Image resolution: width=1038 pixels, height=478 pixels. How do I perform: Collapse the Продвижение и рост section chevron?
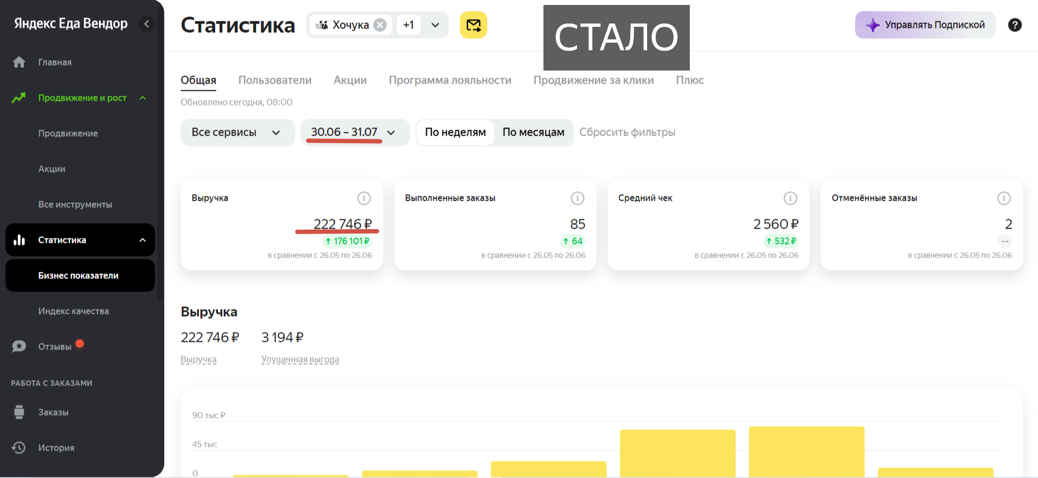(x=143, y=98)
